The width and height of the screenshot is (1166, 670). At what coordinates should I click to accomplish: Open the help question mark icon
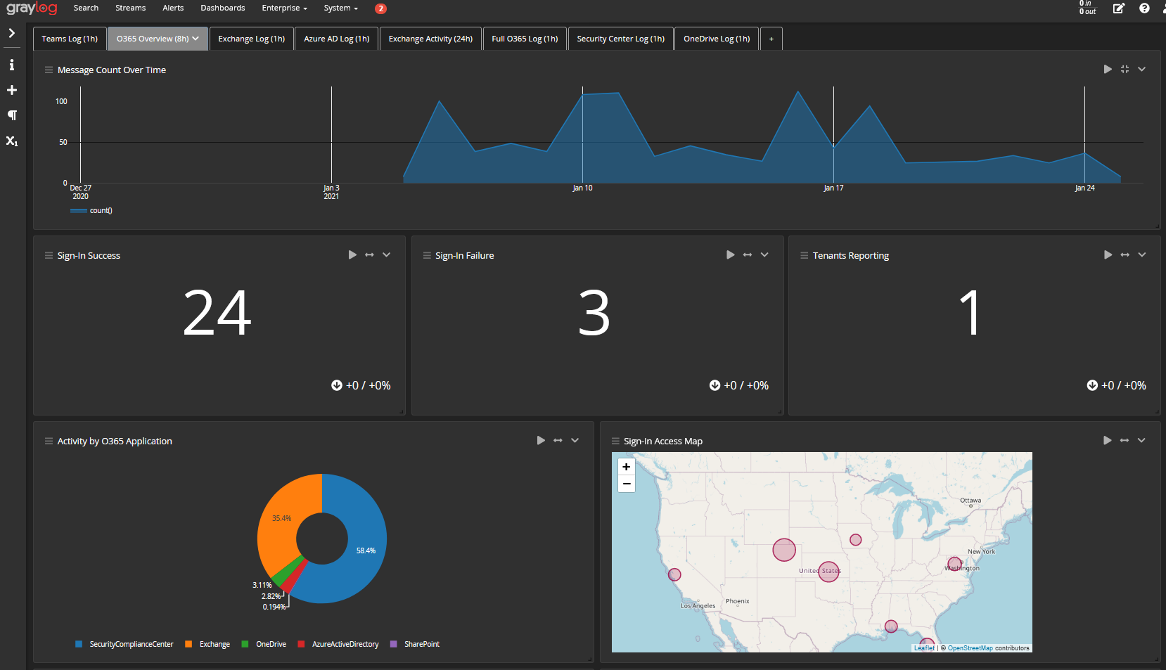tap(1144, 8)
